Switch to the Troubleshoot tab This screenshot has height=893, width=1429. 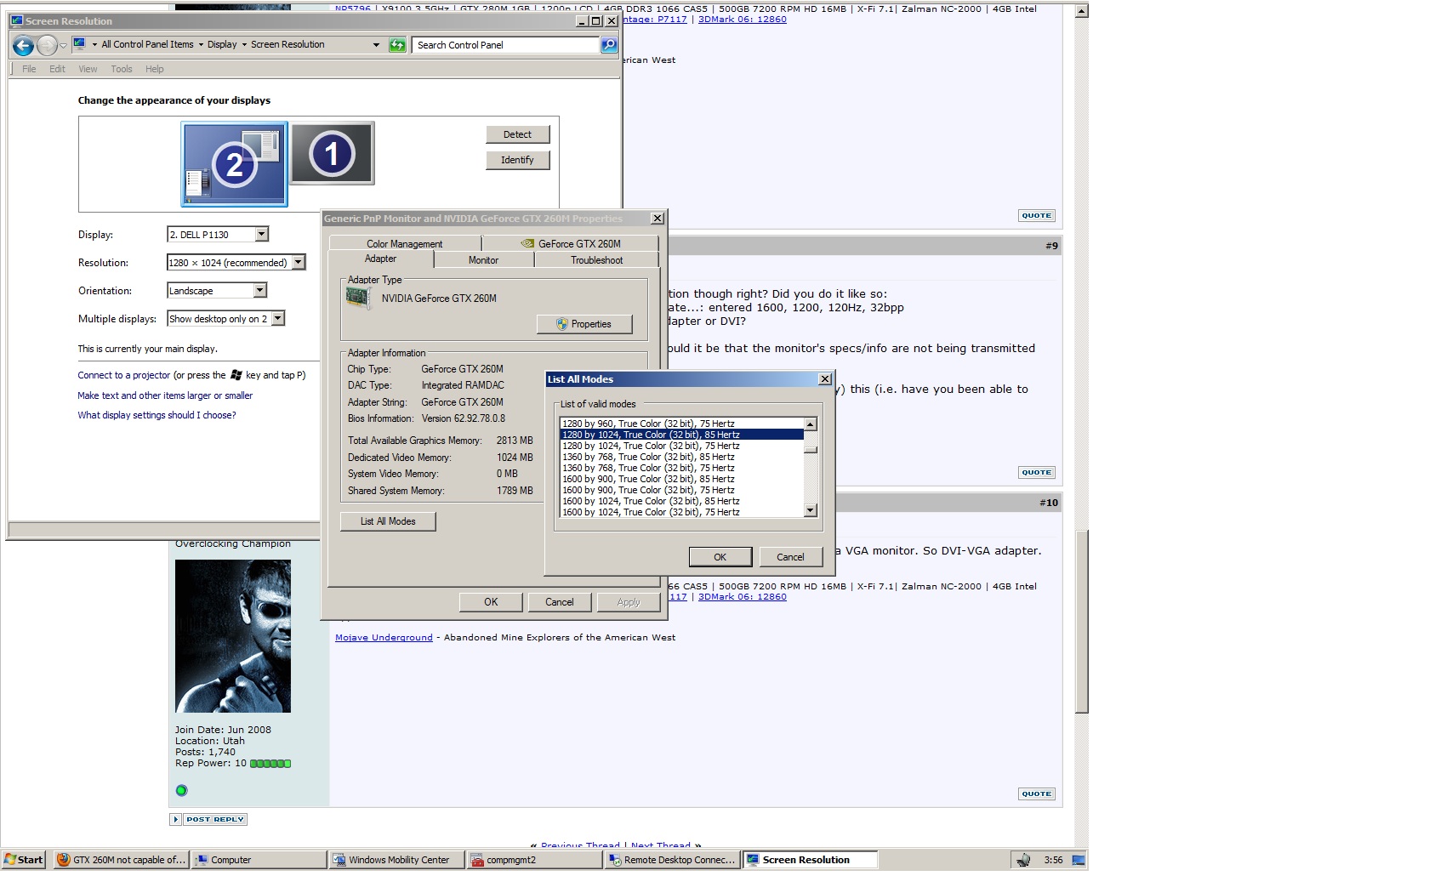coord(596,260)
